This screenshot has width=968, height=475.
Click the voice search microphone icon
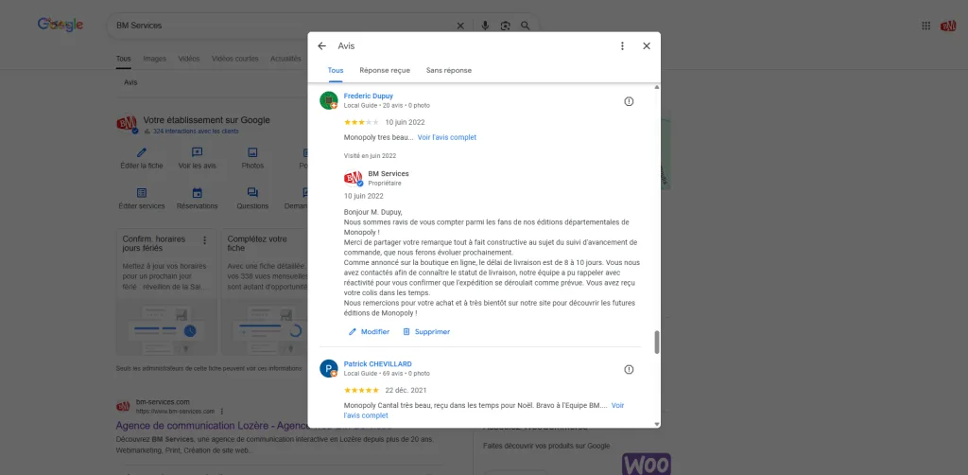(485, 26)
